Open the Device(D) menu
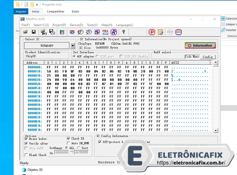The image size is (237, 175). coord(76,25)
